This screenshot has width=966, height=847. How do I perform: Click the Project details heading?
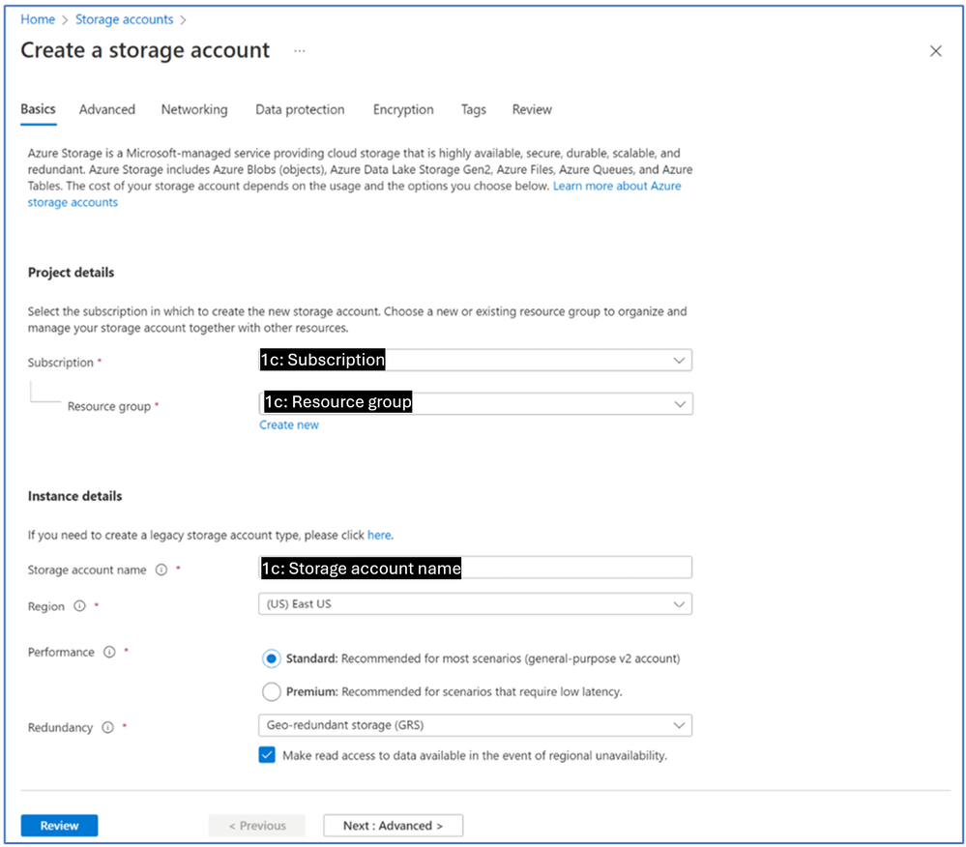pos(71,273)
